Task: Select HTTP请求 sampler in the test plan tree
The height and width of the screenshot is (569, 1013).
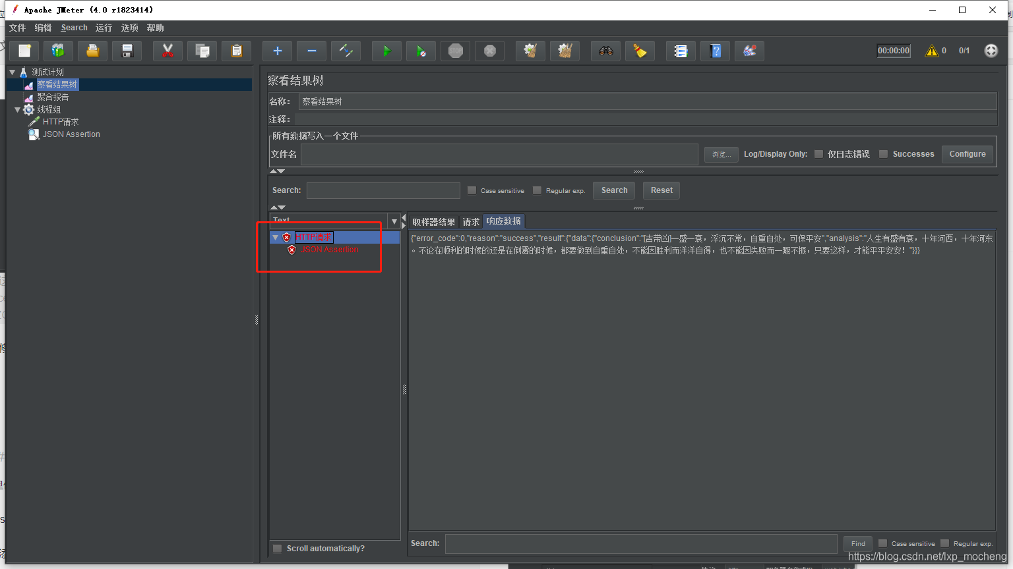Action: pyautogui.click(x=61, y=122)
